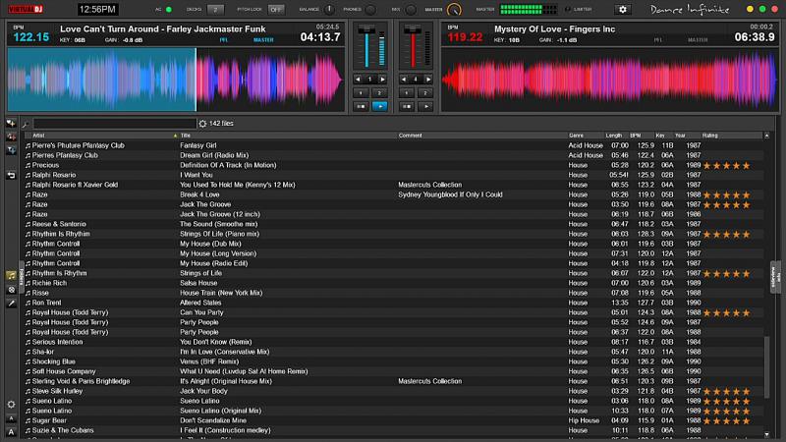Click the search magnifier icon
Image resolution: width=786 pixels, height=442 pixels.
click(26, 124)
